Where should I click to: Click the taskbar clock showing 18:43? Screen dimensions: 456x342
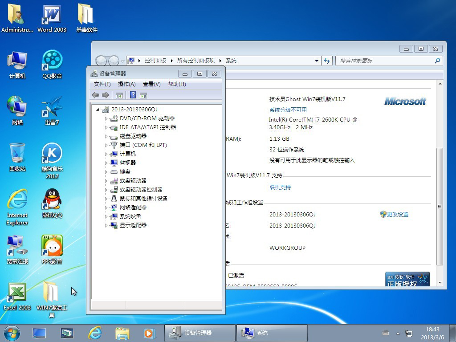pyautogui.click(x=432, y=333)
